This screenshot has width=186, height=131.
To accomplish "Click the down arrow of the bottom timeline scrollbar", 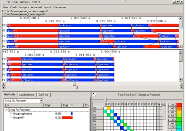I will click(180, 80).
